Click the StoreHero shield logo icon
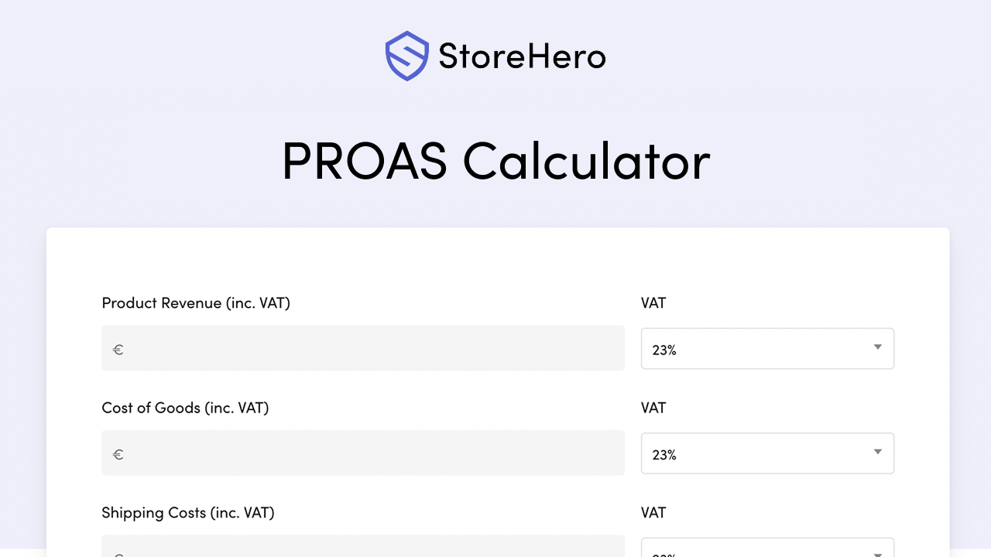The height and width of the screenshot is (557, 991). coord(407,55)
